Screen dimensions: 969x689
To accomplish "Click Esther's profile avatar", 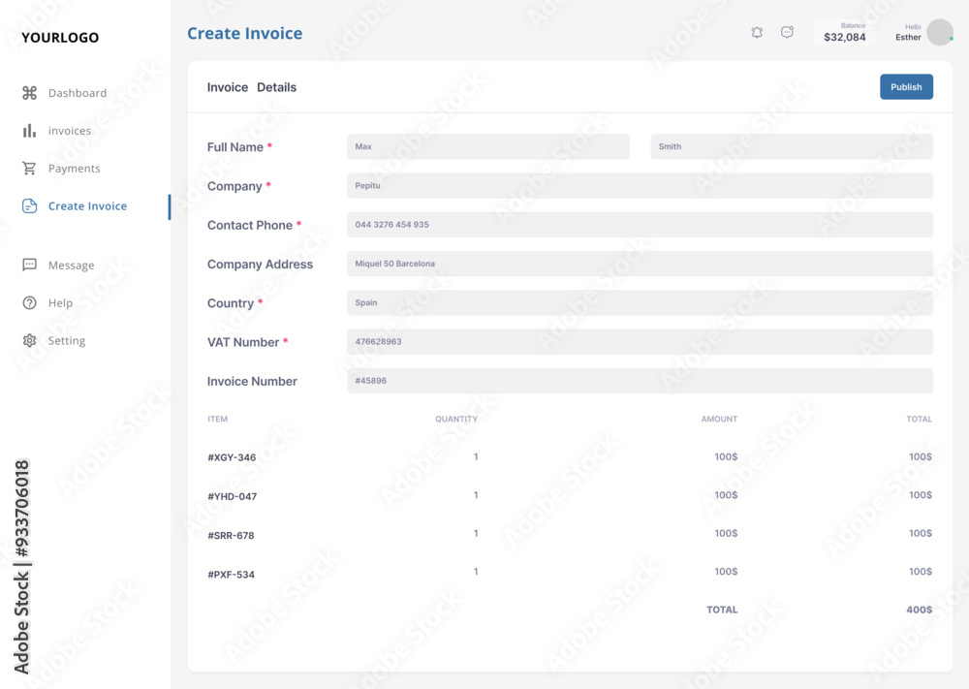I will coord(940,32).
